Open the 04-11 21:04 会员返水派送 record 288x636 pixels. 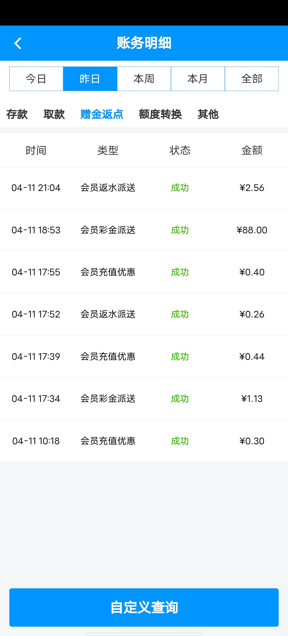pos(144,188)
